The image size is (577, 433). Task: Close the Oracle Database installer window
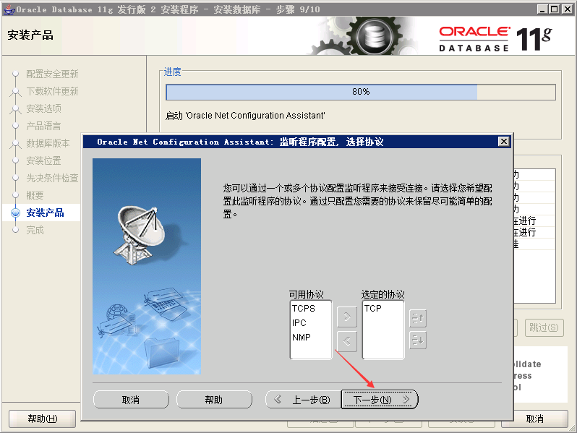(568, 9)
